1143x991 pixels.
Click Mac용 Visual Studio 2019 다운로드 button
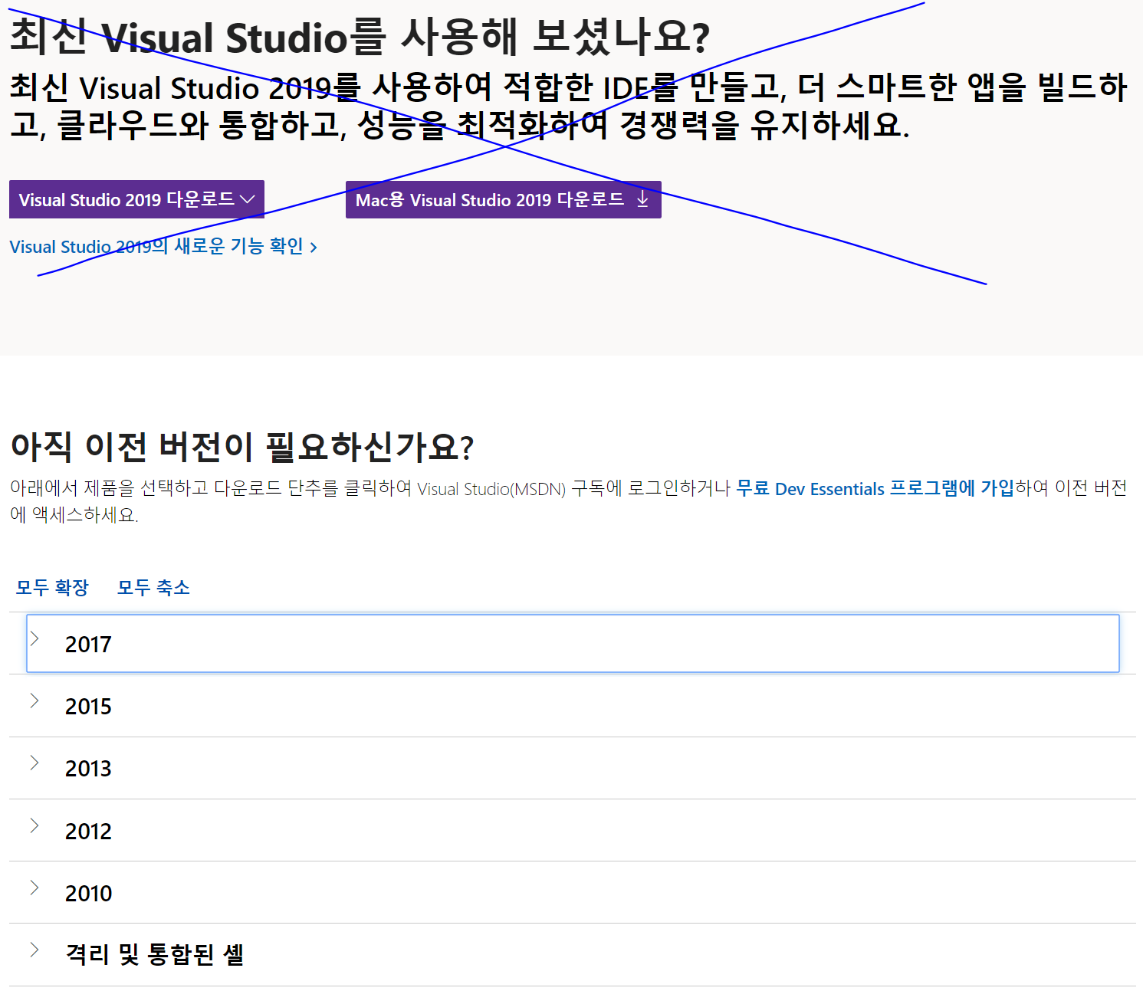tap(503, 200)
